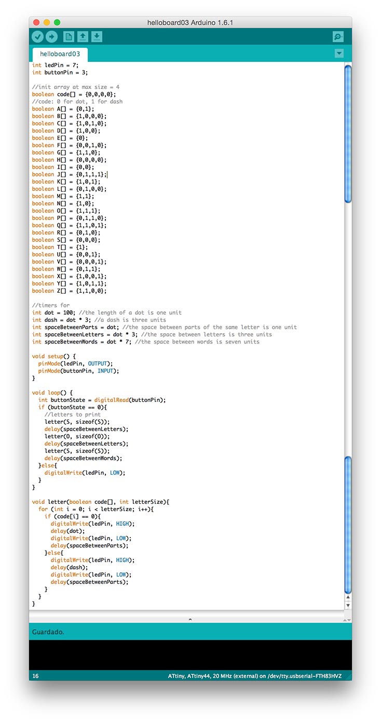Viewport: 381px width, 719px height.
Task: Click the 'void loop() {' line
Action: click(x=52, y=393)
